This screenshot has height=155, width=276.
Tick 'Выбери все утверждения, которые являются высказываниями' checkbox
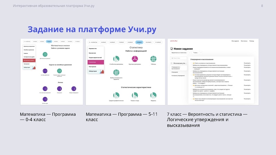(x=191, y=65)
